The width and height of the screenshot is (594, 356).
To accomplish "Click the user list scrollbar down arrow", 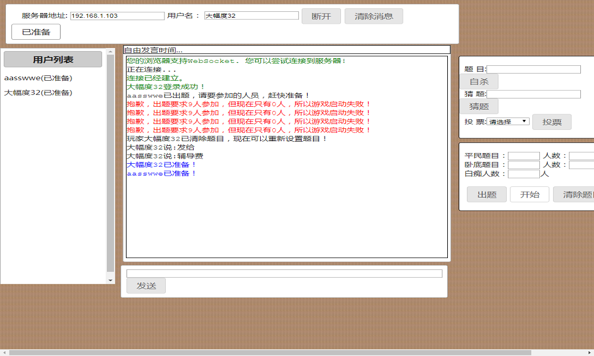I will pyautogui.click(x=110, y=279).
